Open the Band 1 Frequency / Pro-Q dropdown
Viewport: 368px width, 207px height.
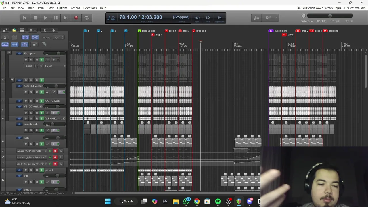[32, 164]
